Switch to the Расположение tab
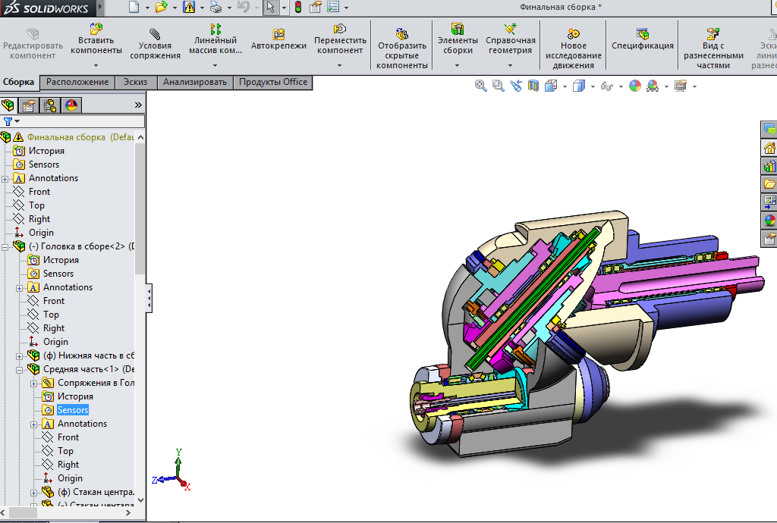This screenshot has height=523, width=777. coord(77,82)
